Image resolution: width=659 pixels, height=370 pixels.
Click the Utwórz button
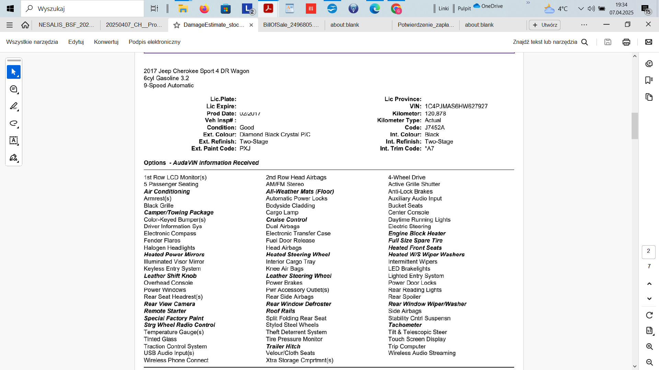(545, 25)
